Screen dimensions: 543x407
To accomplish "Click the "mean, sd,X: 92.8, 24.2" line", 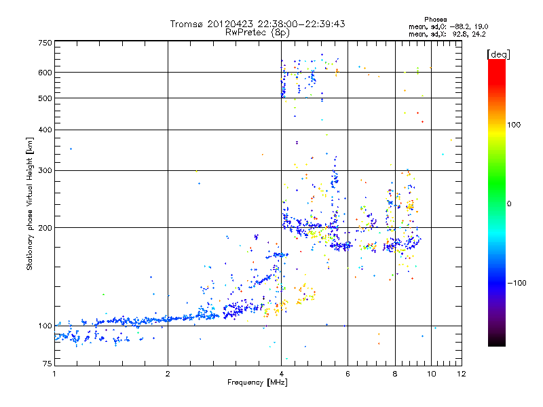I will [x=447, y=35].
